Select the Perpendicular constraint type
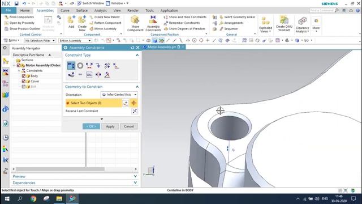Image resolution: width=362 pixels, height=204 pixels. coord(116,66)
